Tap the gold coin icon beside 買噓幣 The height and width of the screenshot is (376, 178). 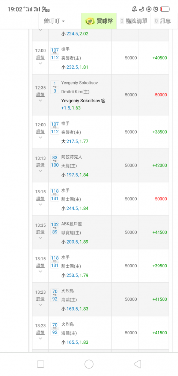[x=91, y=21]
